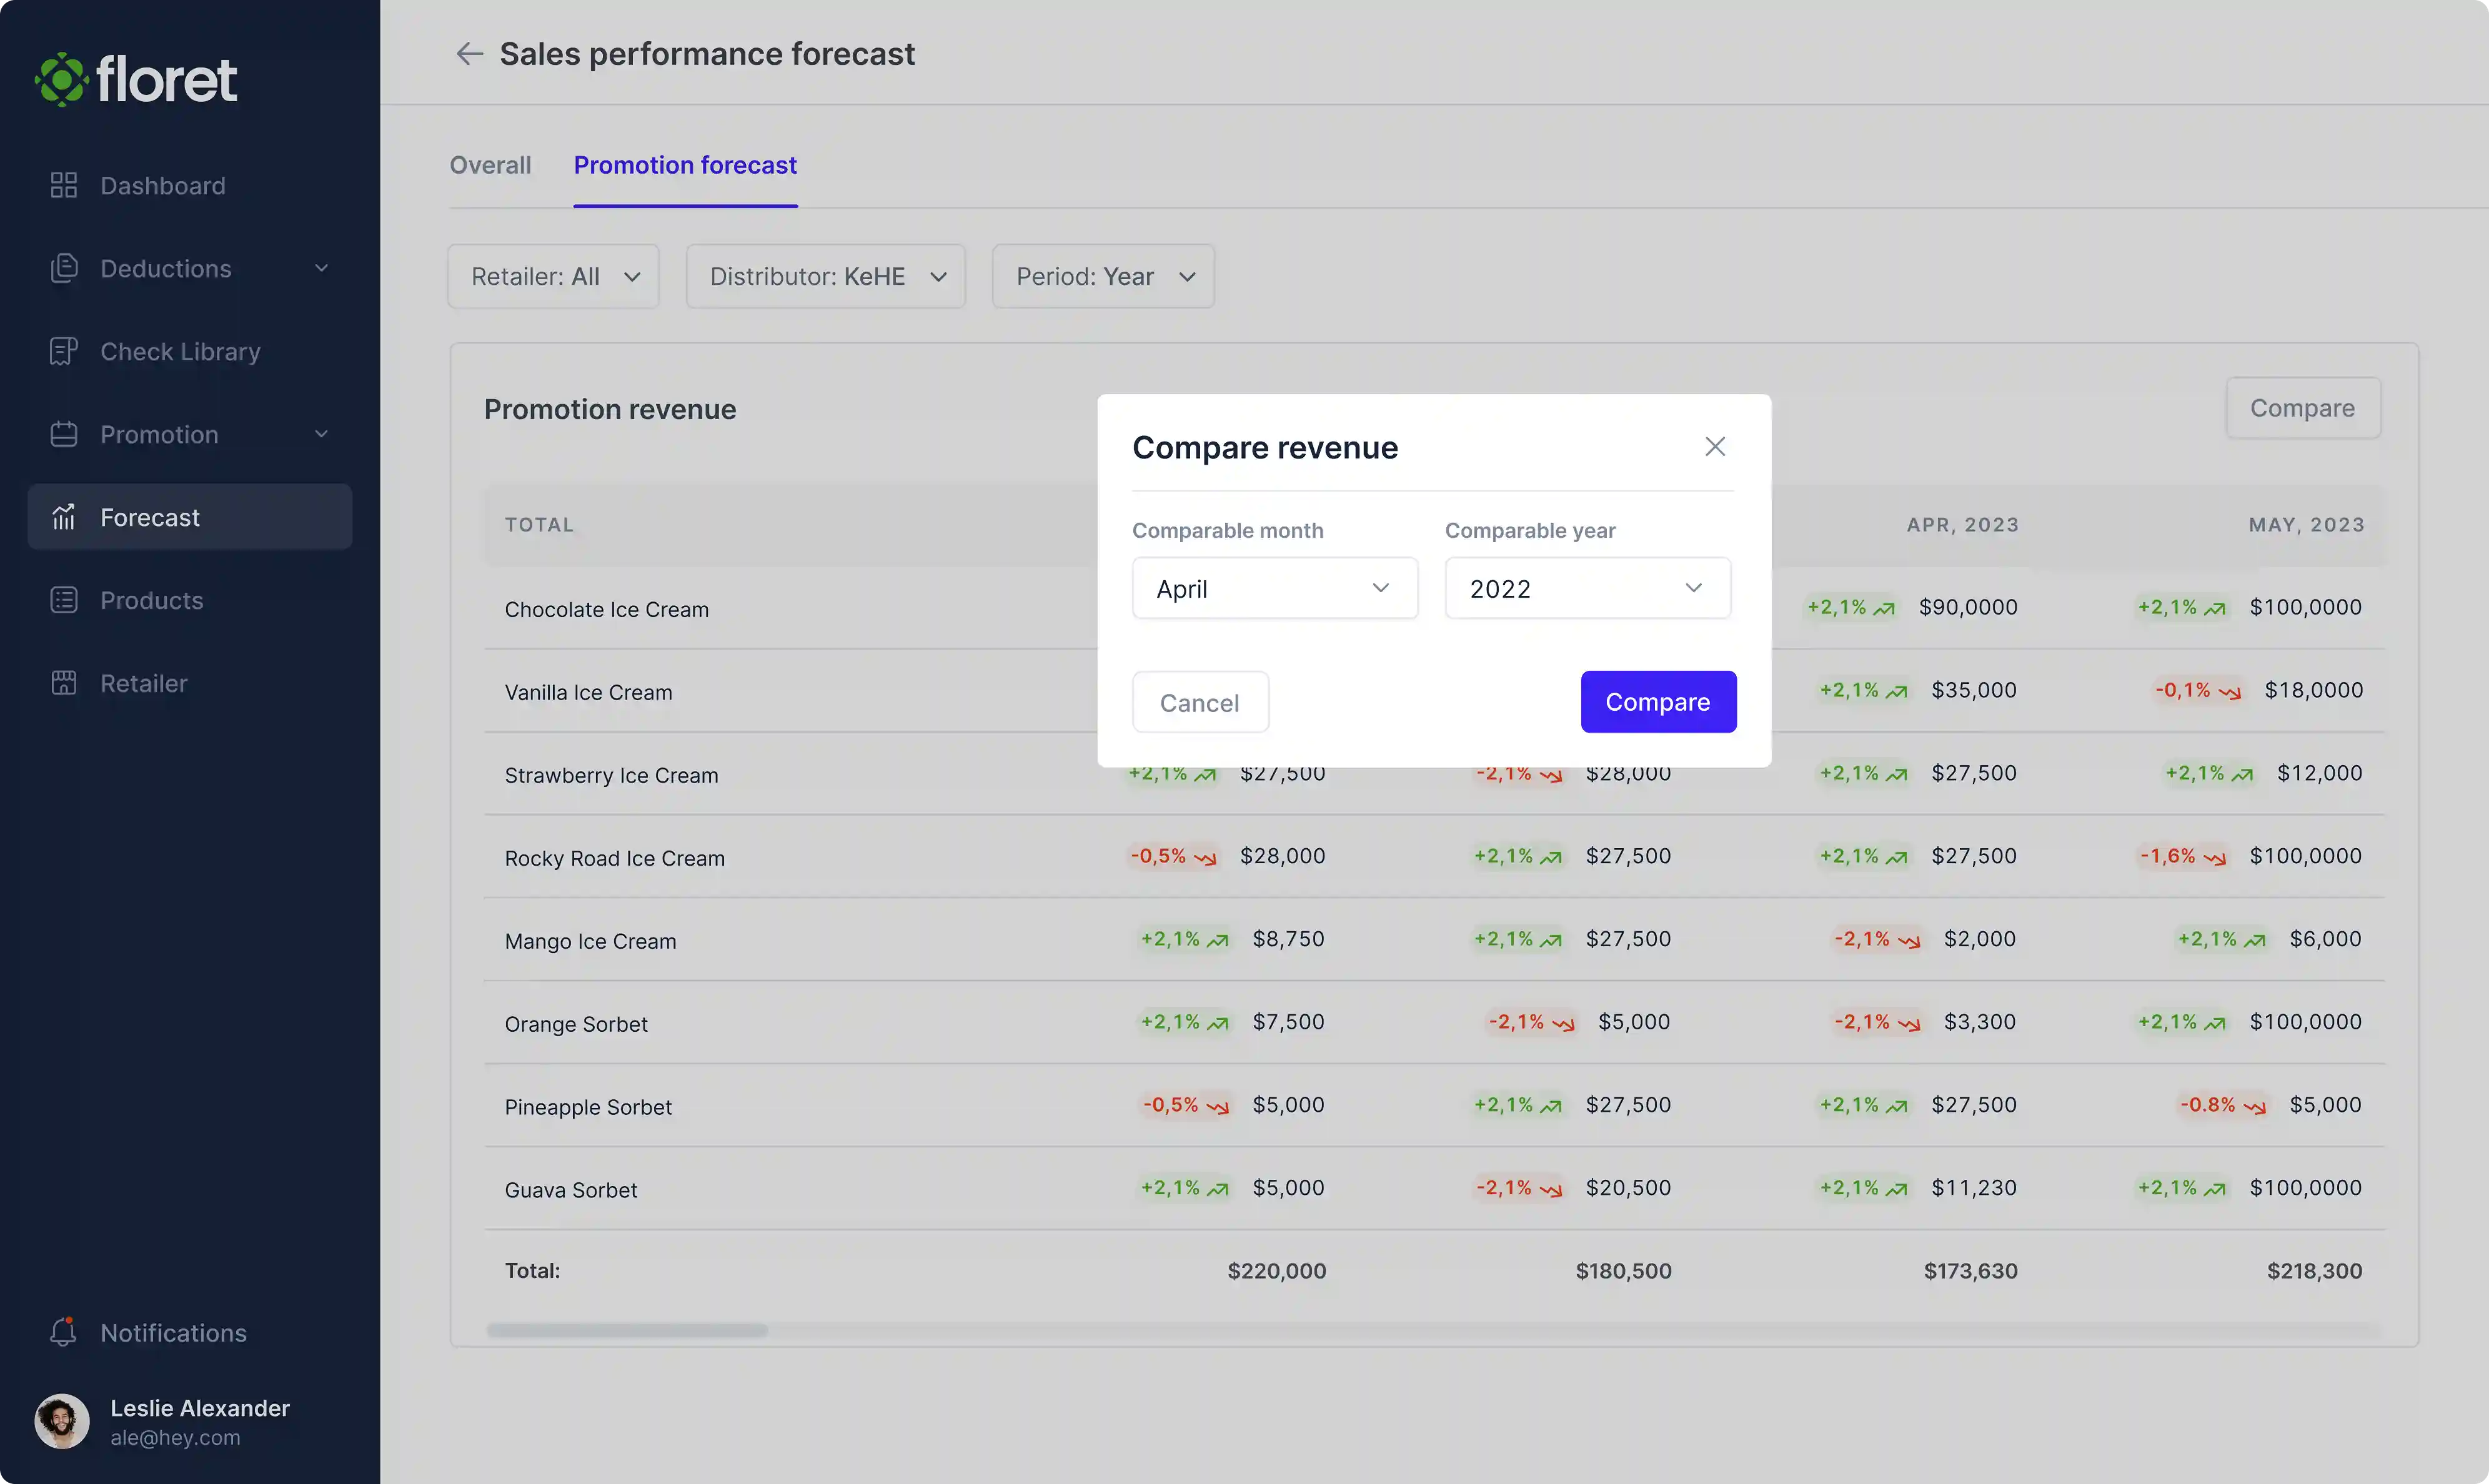Click the APR, 2023 column header

pos(1962,524)
